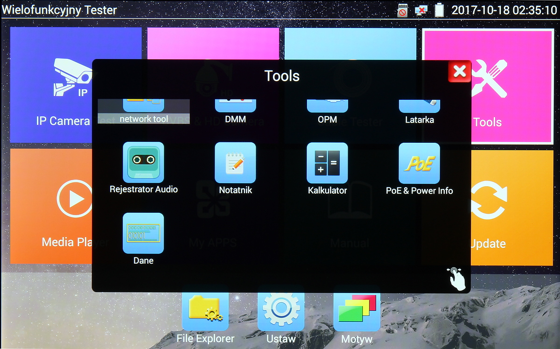Click the Wielofunkcyjny Tester title

[59, 10]
